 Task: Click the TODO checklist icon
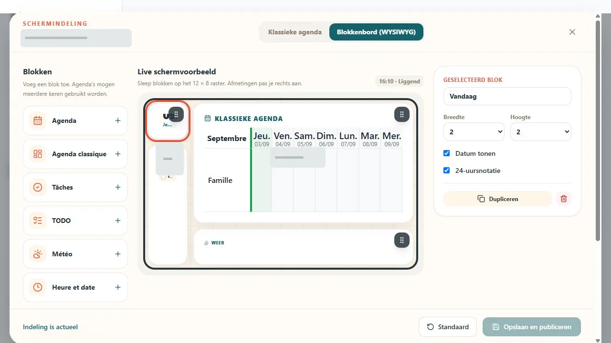tap(38, 221)
